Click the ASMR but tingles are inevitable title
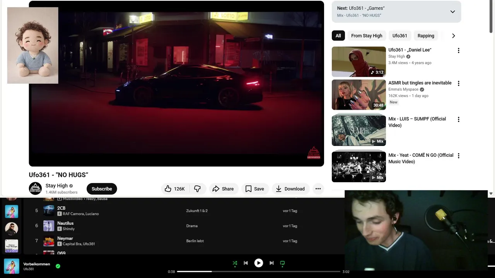The height and width of the screenshot is (278, 495). [420, 83]
